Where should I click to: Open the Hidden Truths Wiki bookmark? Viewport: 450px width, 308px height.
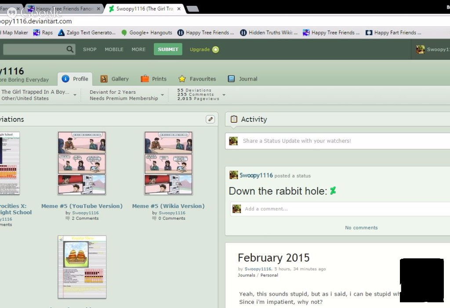(269, 33)
